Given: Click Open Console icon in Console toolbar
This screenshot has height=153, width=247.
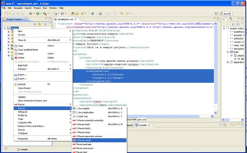Looking at the screenshot, I should click(232, 125).
